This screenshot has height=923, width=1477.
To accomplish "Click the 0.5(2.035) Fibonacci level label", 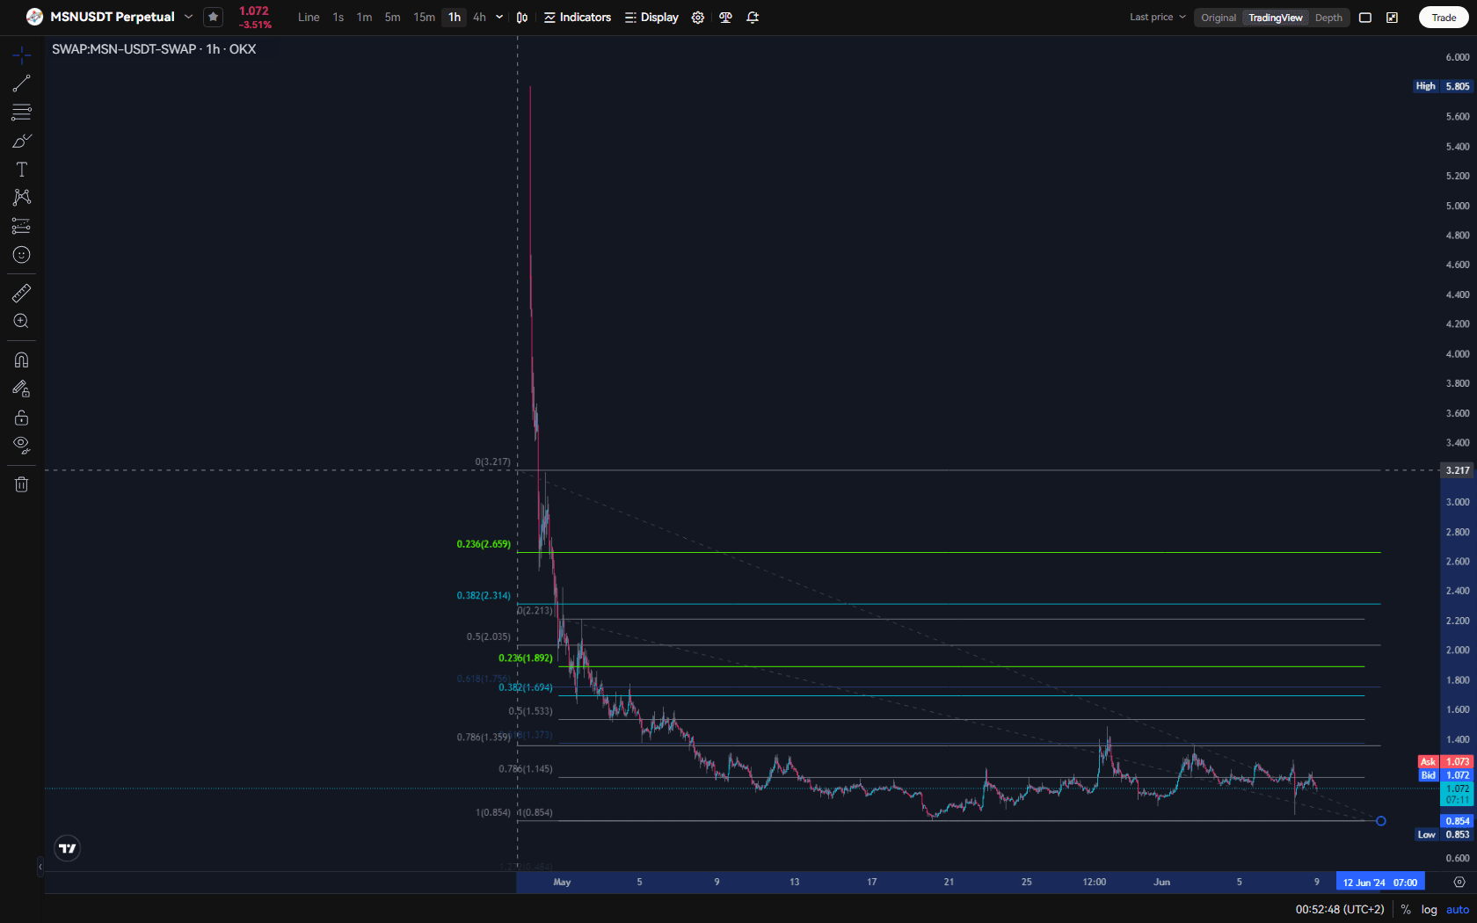I will click(x=488, y=636).
